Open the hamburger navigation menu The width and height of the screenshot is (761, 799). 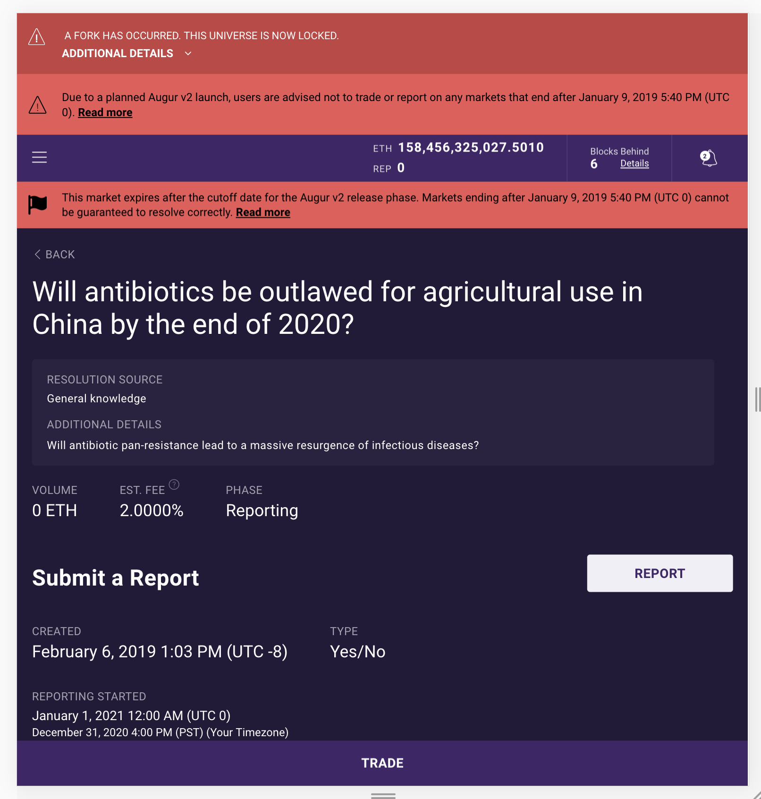(x=39, y=157)
